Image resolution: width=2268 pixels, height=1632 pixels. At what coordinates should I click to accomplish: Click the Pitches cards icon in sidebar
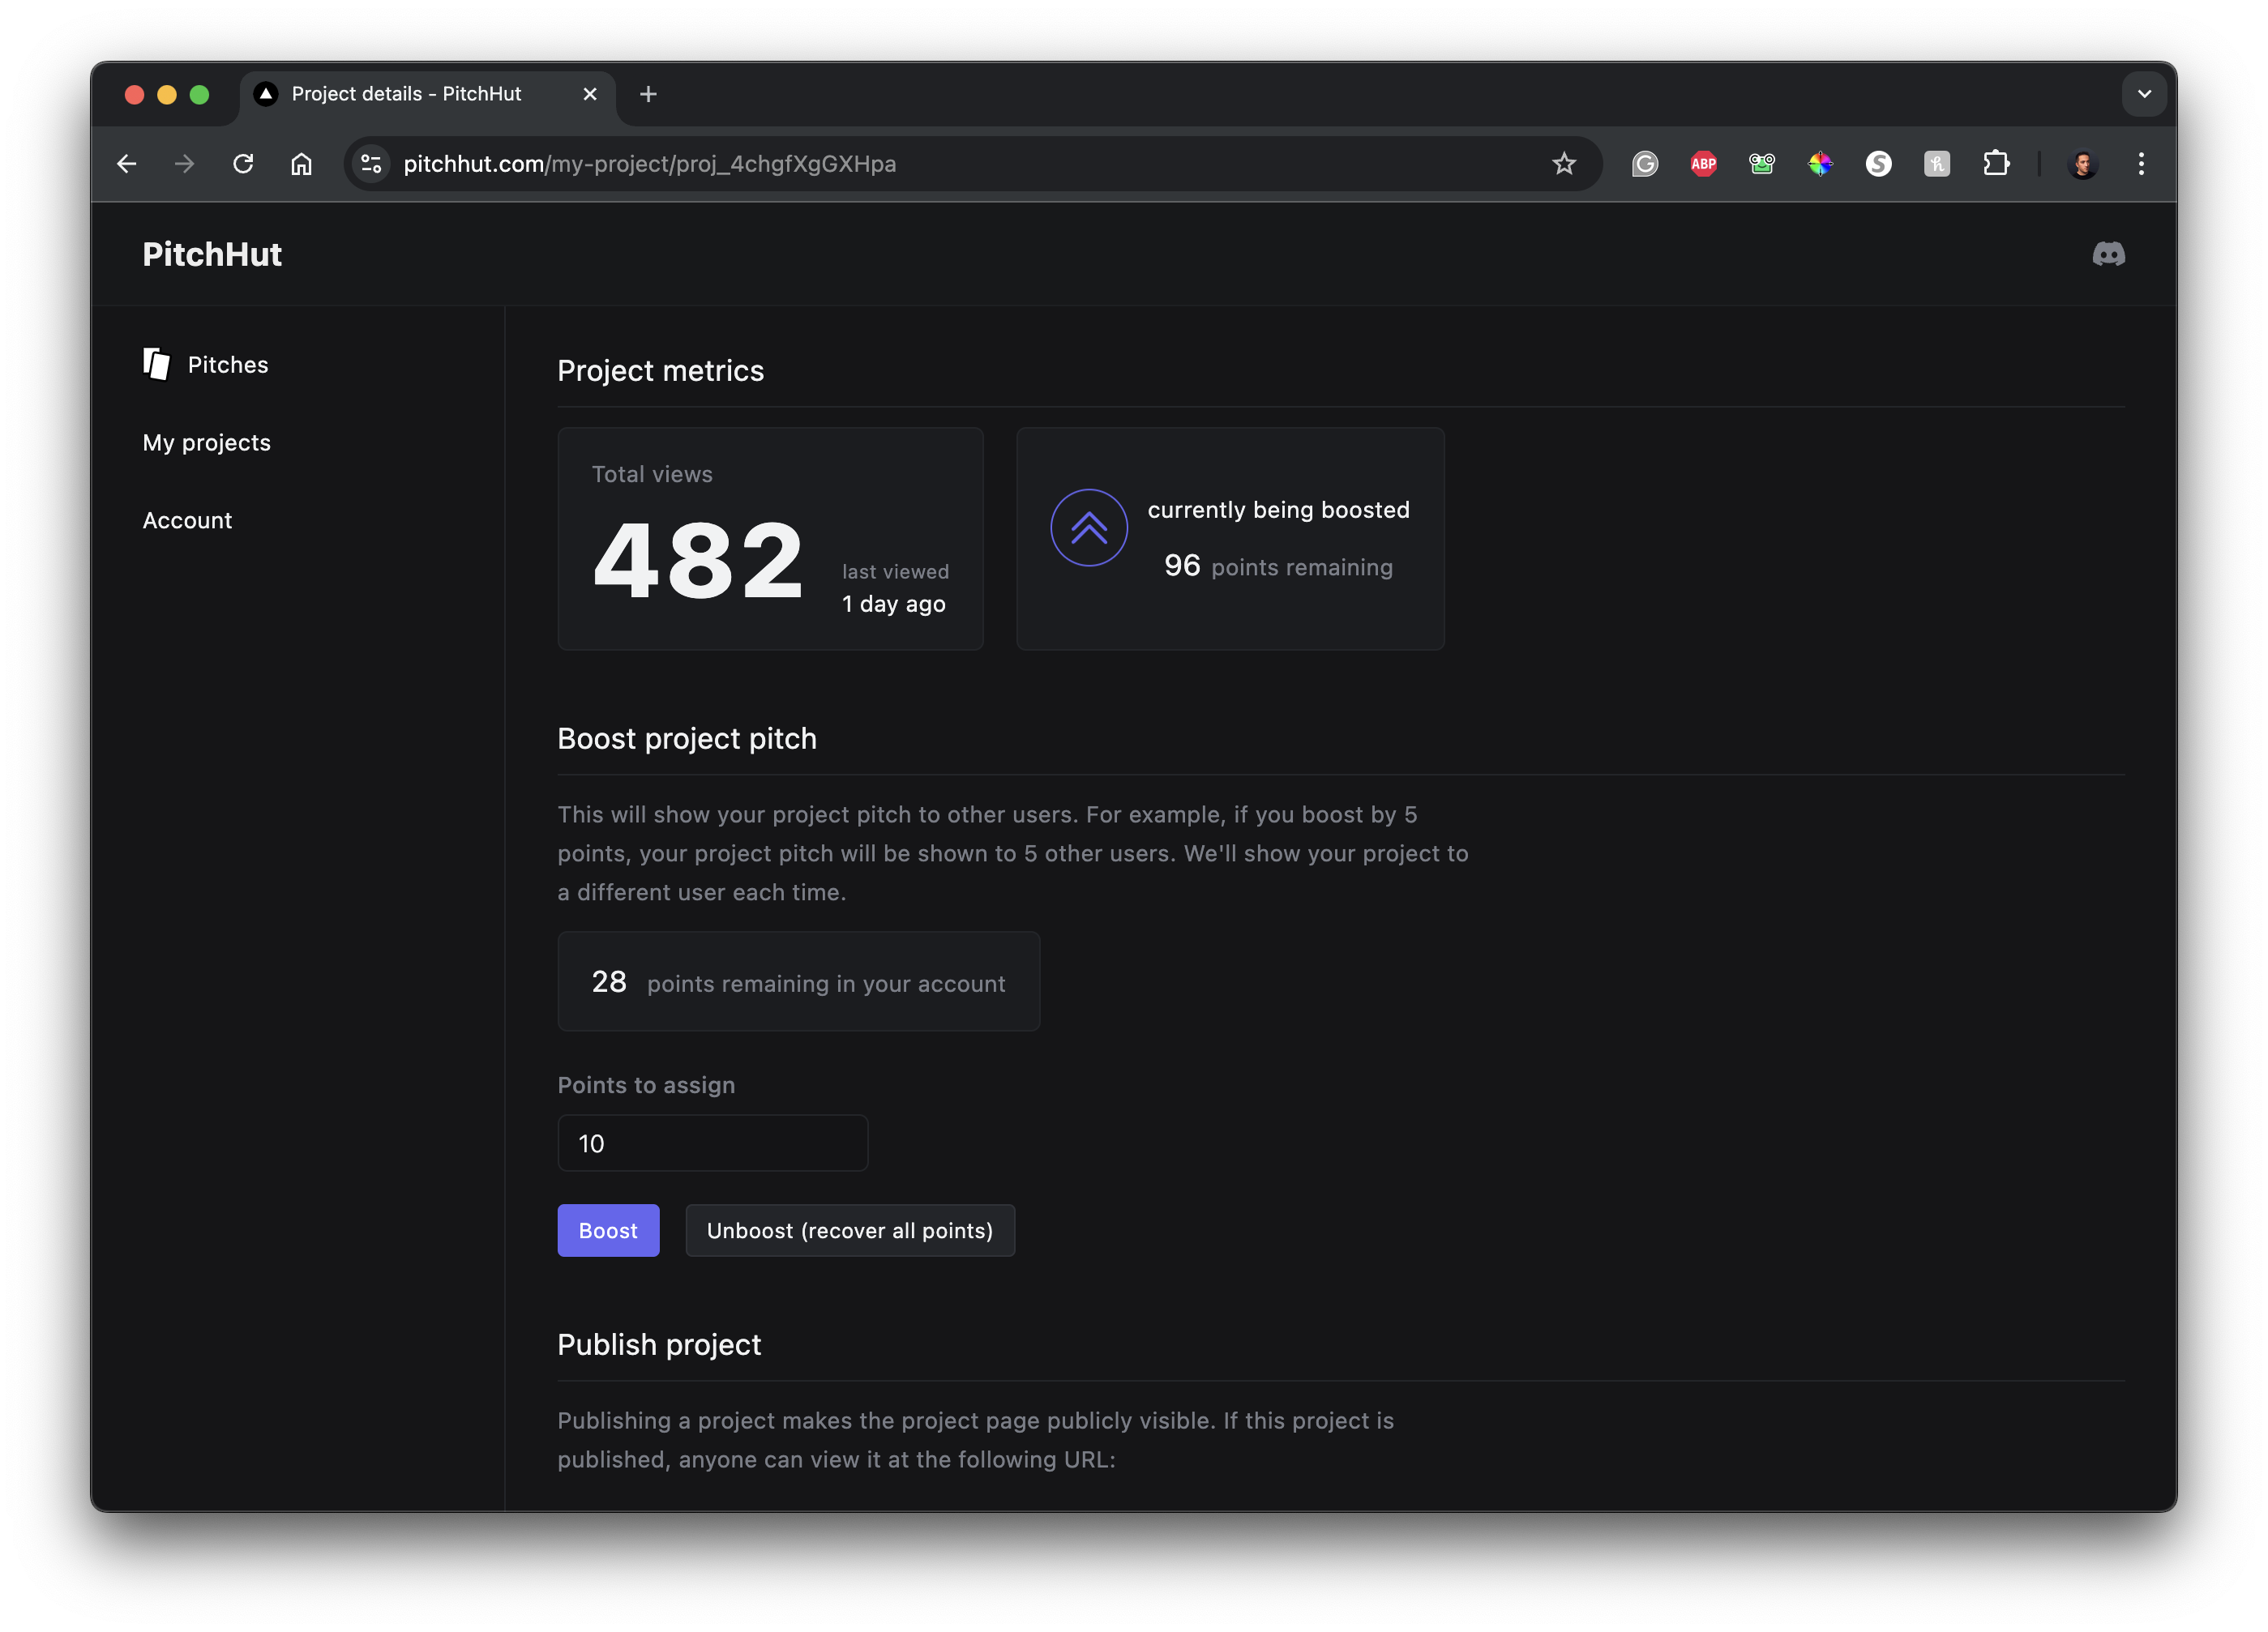(x=156, y=364)
